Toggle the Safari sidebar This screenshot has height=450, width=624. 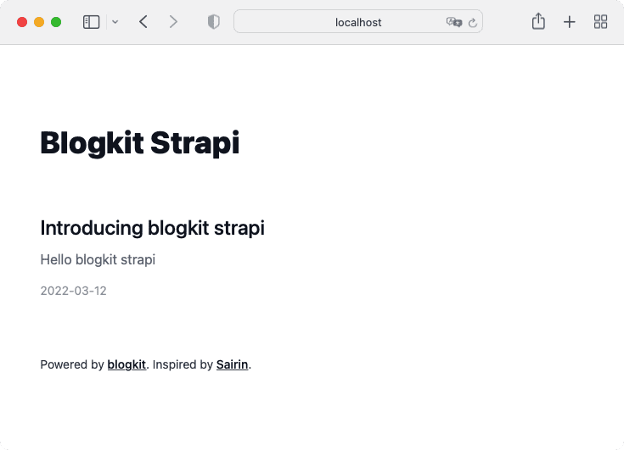[91, 22]
